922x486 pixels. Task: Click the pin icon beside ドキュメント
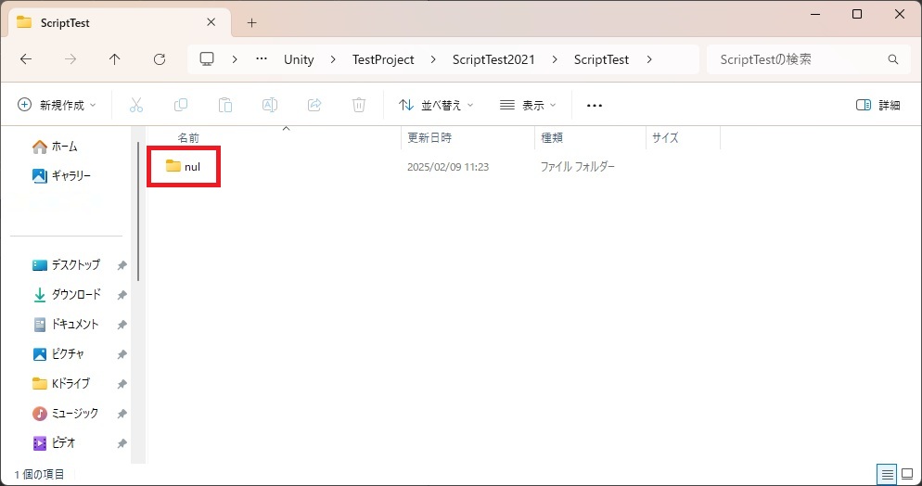pyautogui.click(x=122, y=325)
